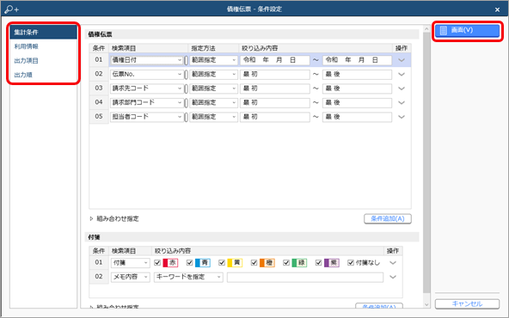509x318 pixels.
Task: Click the 債権日付 end date field
Action: [x=357, y=60]
